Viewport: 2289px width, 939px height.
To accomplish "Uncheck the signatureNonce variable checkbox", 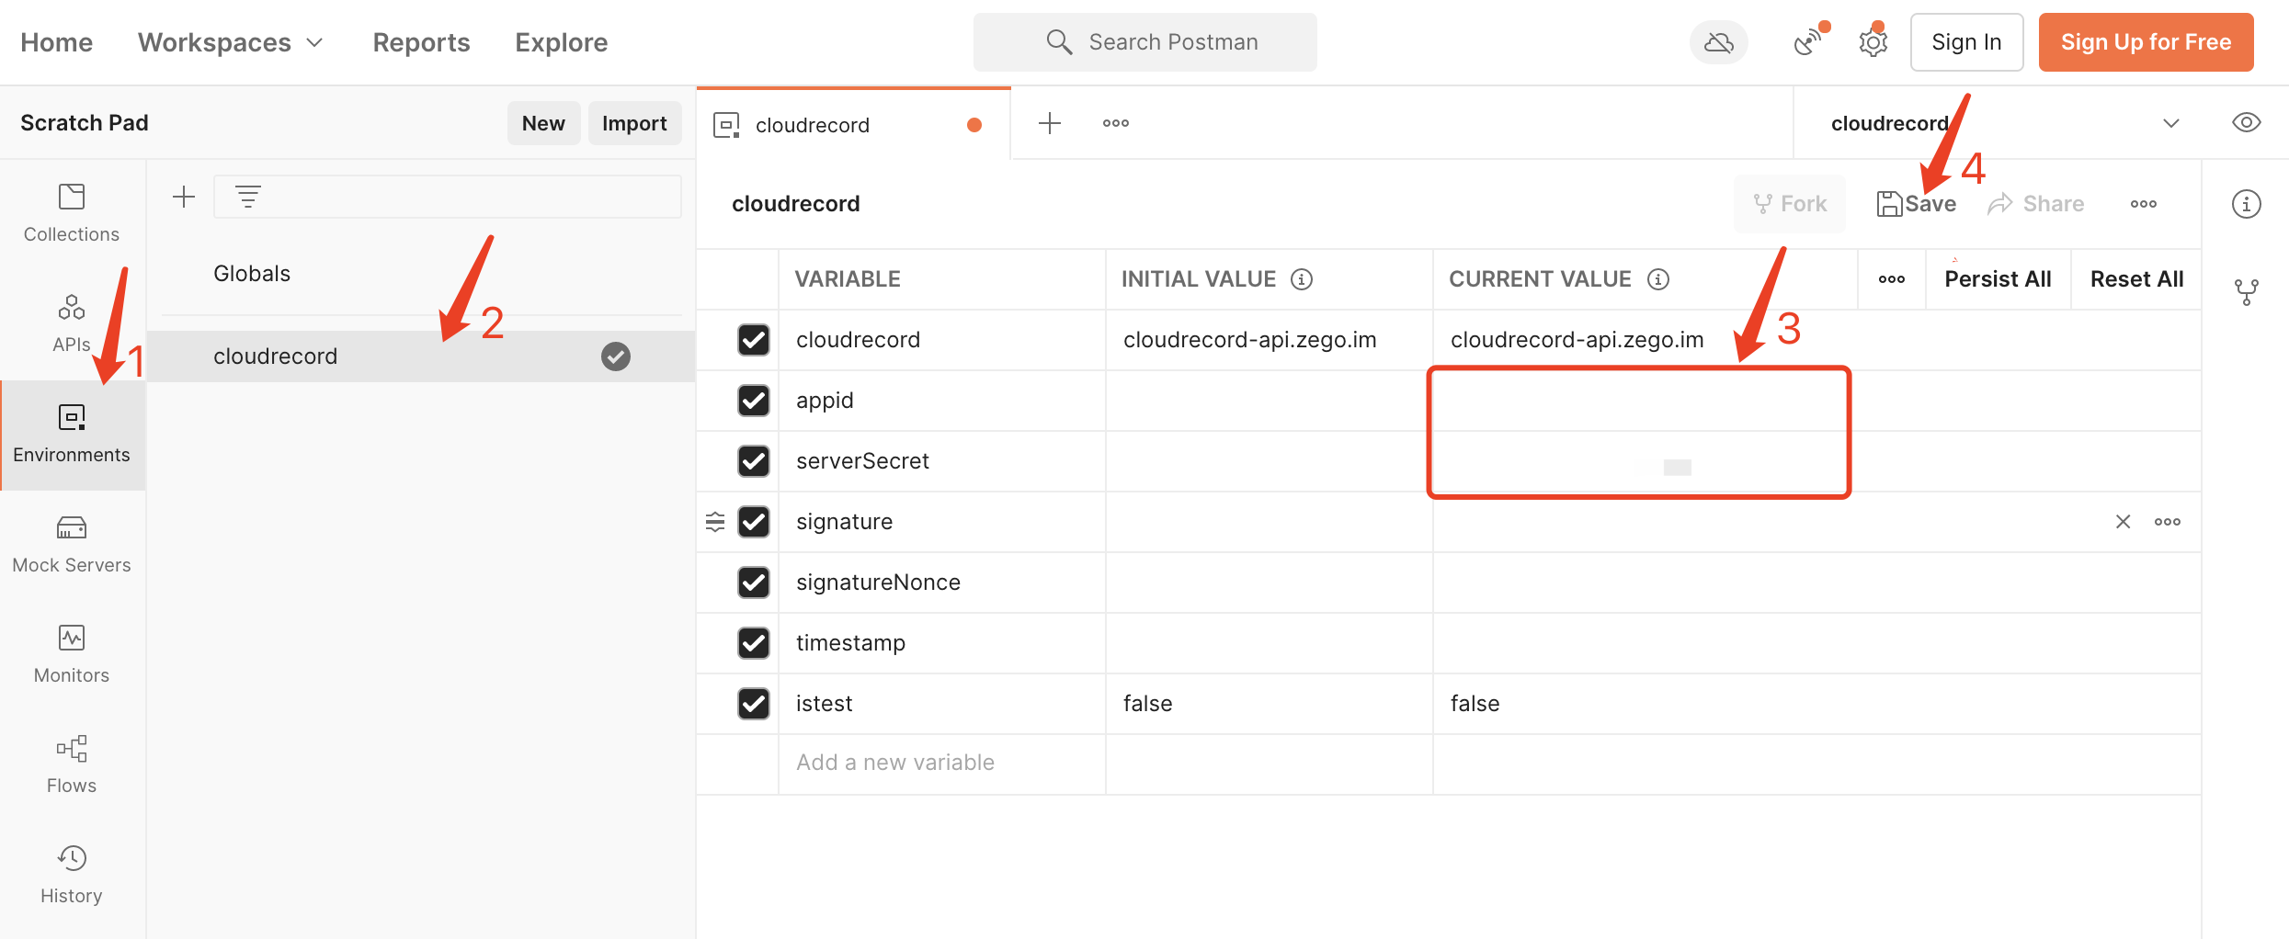I will 754,583.
